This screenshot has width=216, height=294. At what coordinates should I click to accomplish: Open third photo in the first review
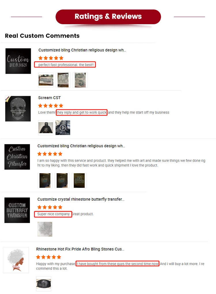pos(80,80)
